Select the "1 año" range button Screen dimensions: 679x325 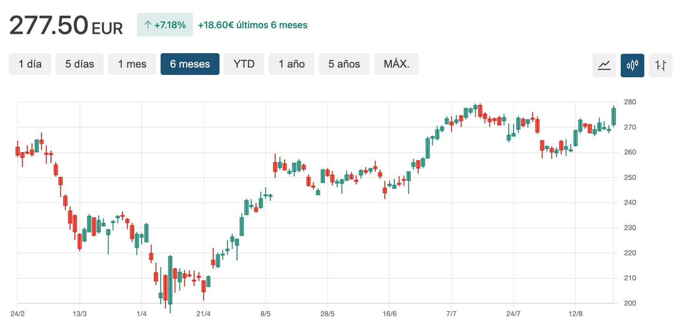291,64
